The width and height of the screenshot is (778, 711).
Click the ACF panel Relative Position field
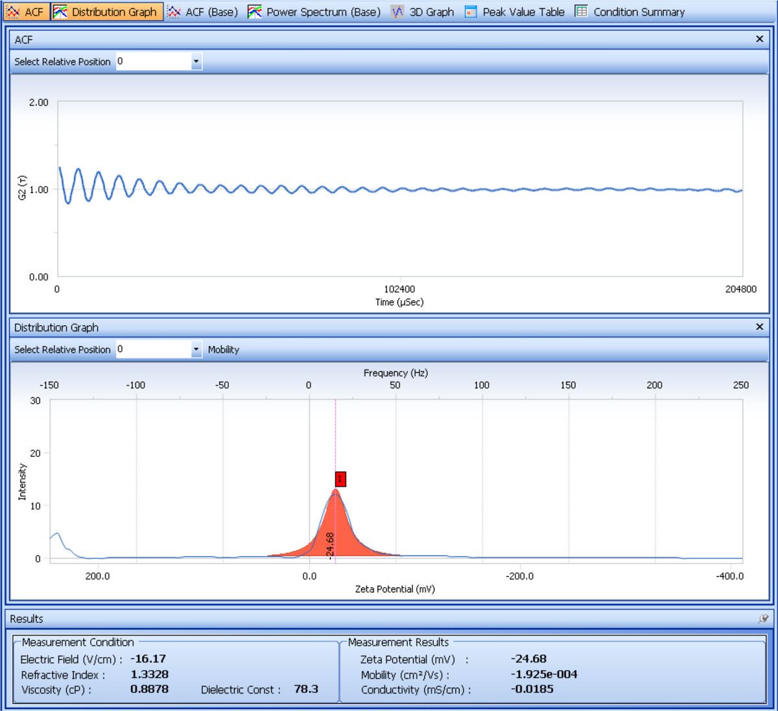pyautogui.click(x=153, y=62)
